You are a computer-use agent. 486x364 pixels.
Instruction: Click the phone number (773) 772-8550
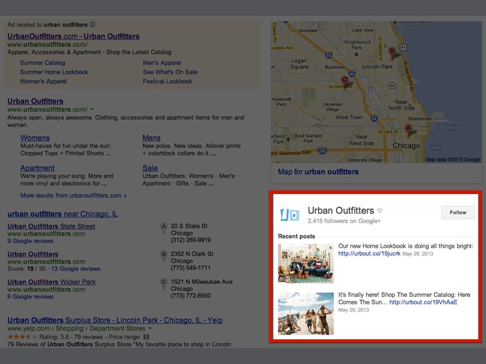[191, 296]
